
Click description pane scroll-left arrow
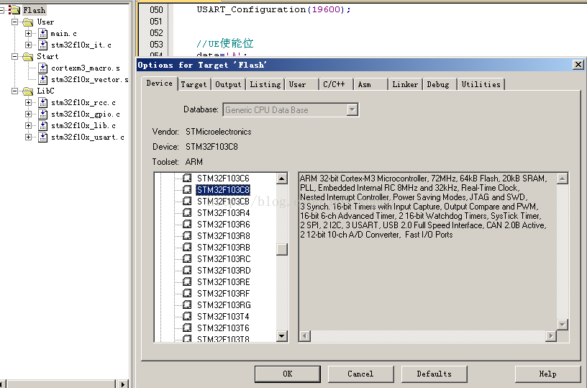[x=305, y=336]
